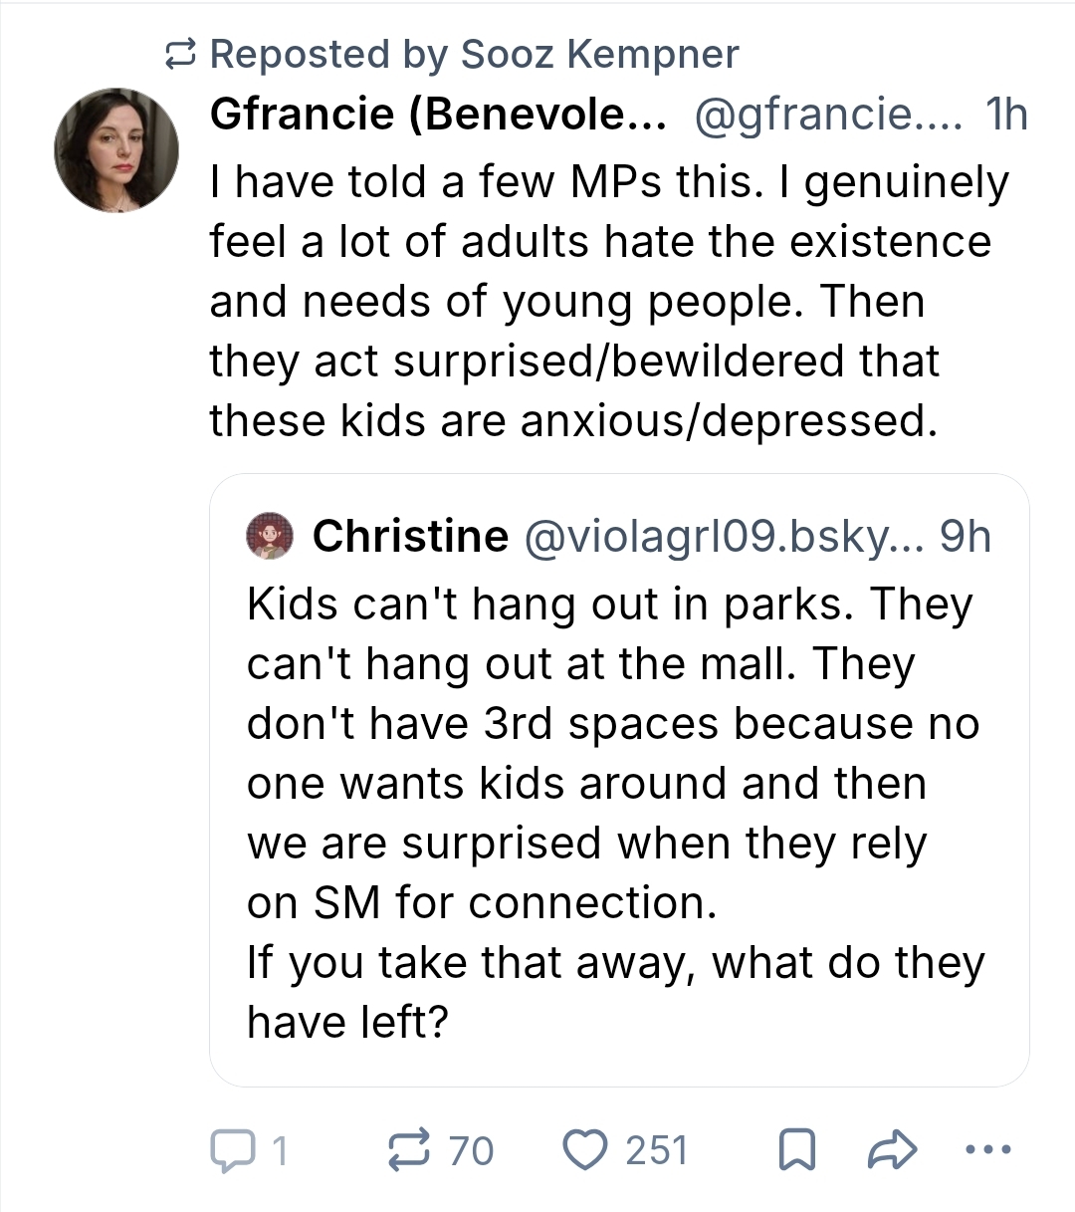Open the three-dot more options menu
Screen dimensions: 1075x1212
988,1149
